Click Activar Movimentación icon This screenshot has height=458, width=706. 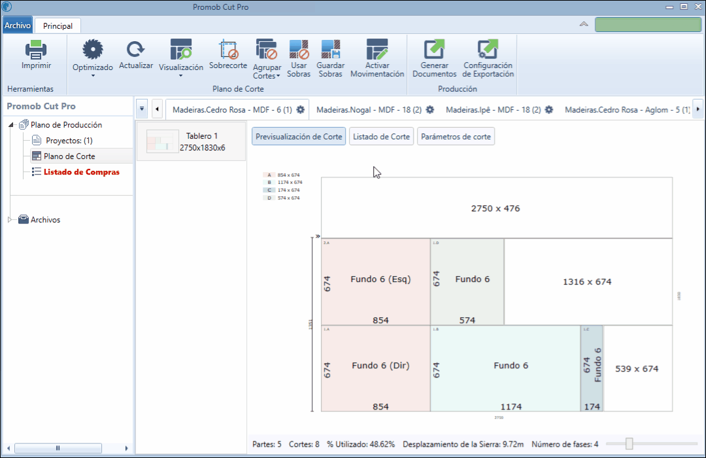click(x=377, y=49)
